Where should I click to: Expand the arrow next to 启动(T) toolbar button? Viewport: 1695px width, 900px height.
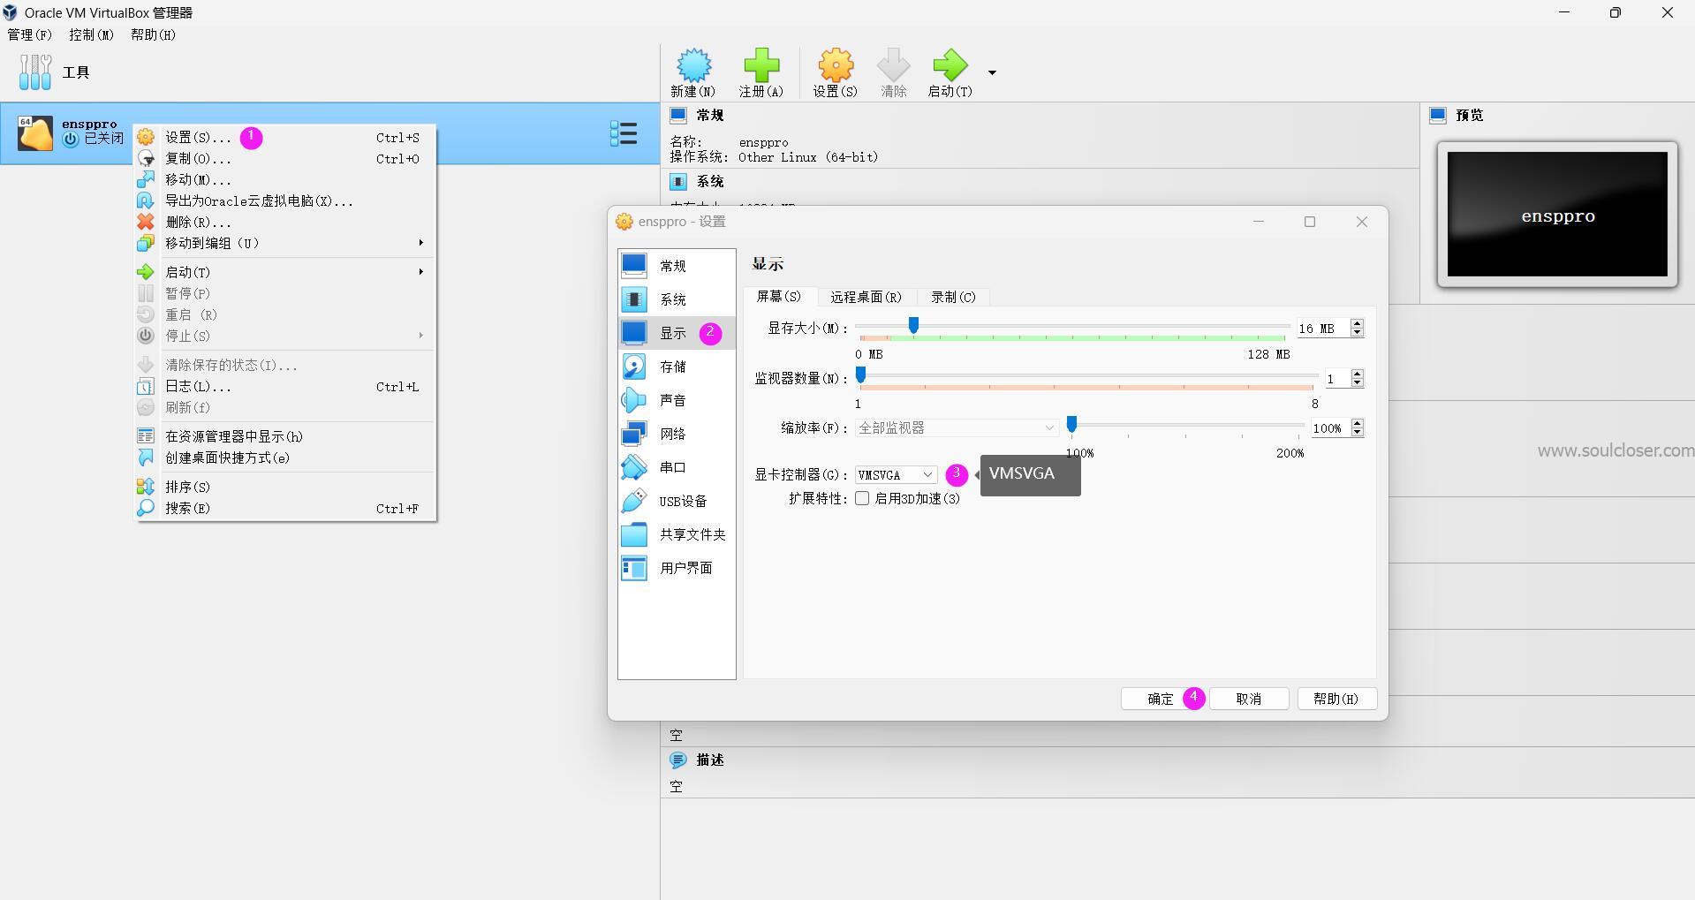992,72
